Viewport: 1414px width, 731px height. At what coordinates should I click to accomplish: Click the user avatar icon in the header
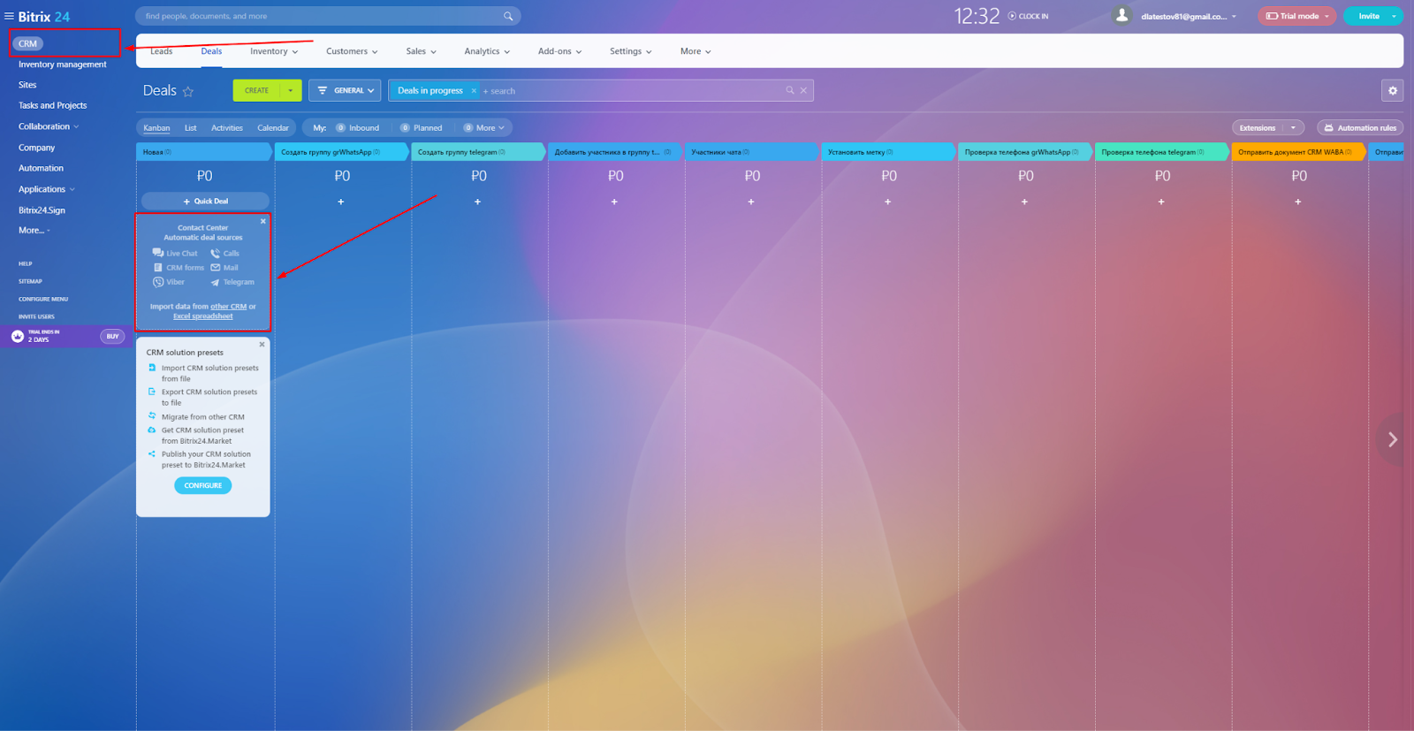click(1121, 16)
